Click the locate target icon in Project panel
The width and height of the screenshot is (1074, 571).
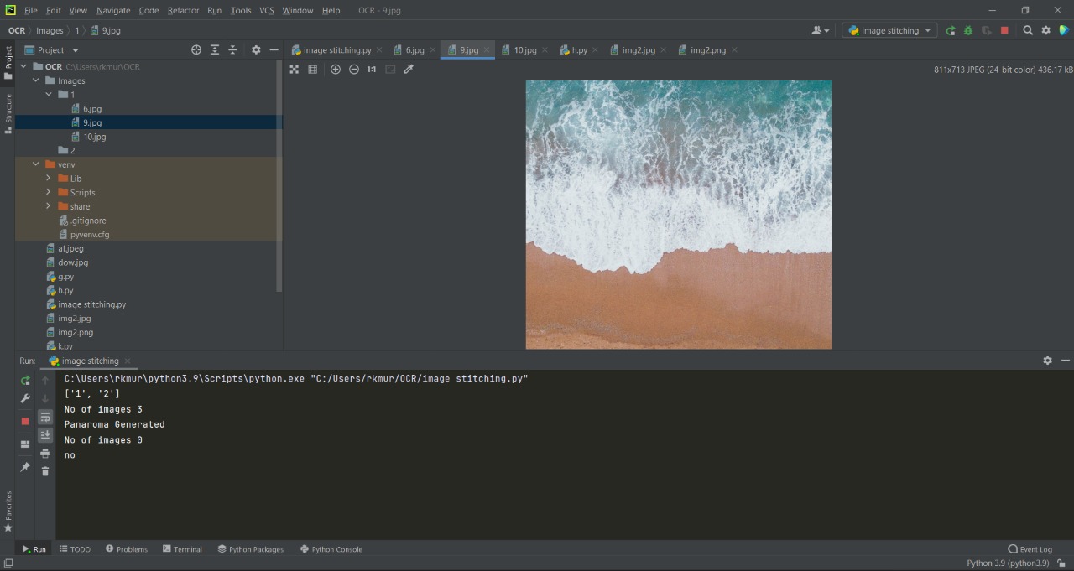click(x=196, y=50)
